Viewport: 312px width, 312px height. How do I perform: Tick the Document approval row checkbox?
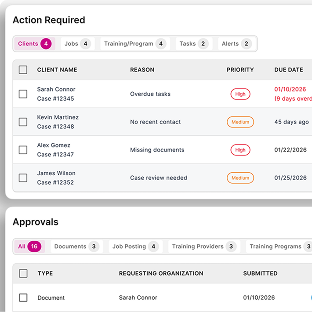(23, 298)
